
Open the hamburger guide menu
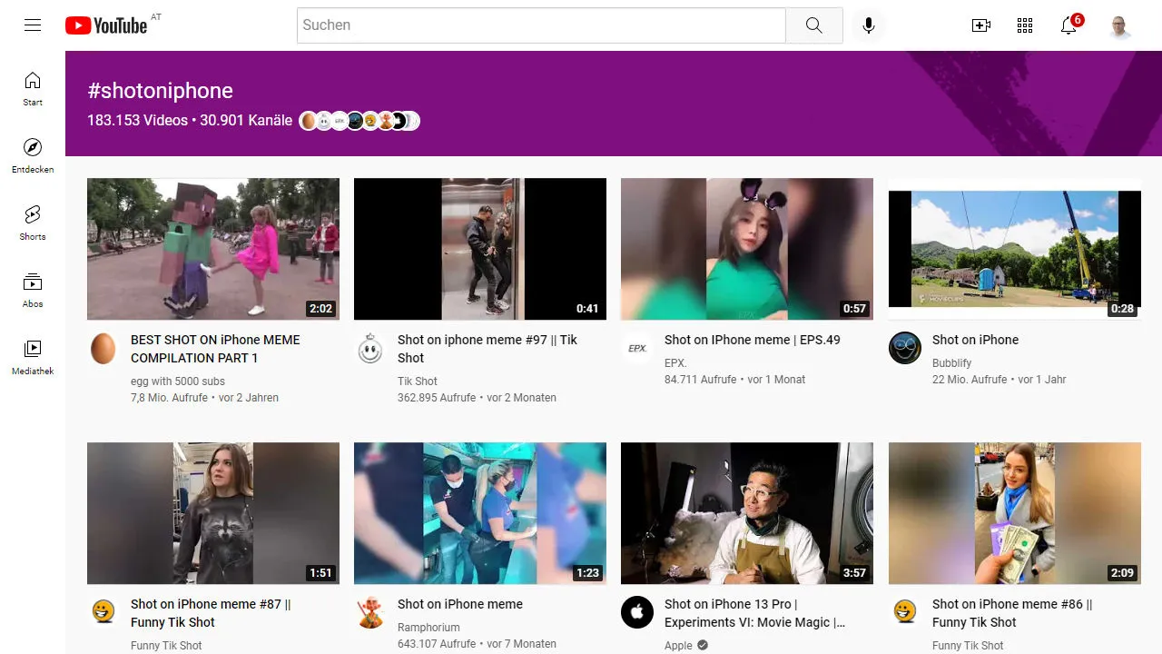[x=33, y=25]
